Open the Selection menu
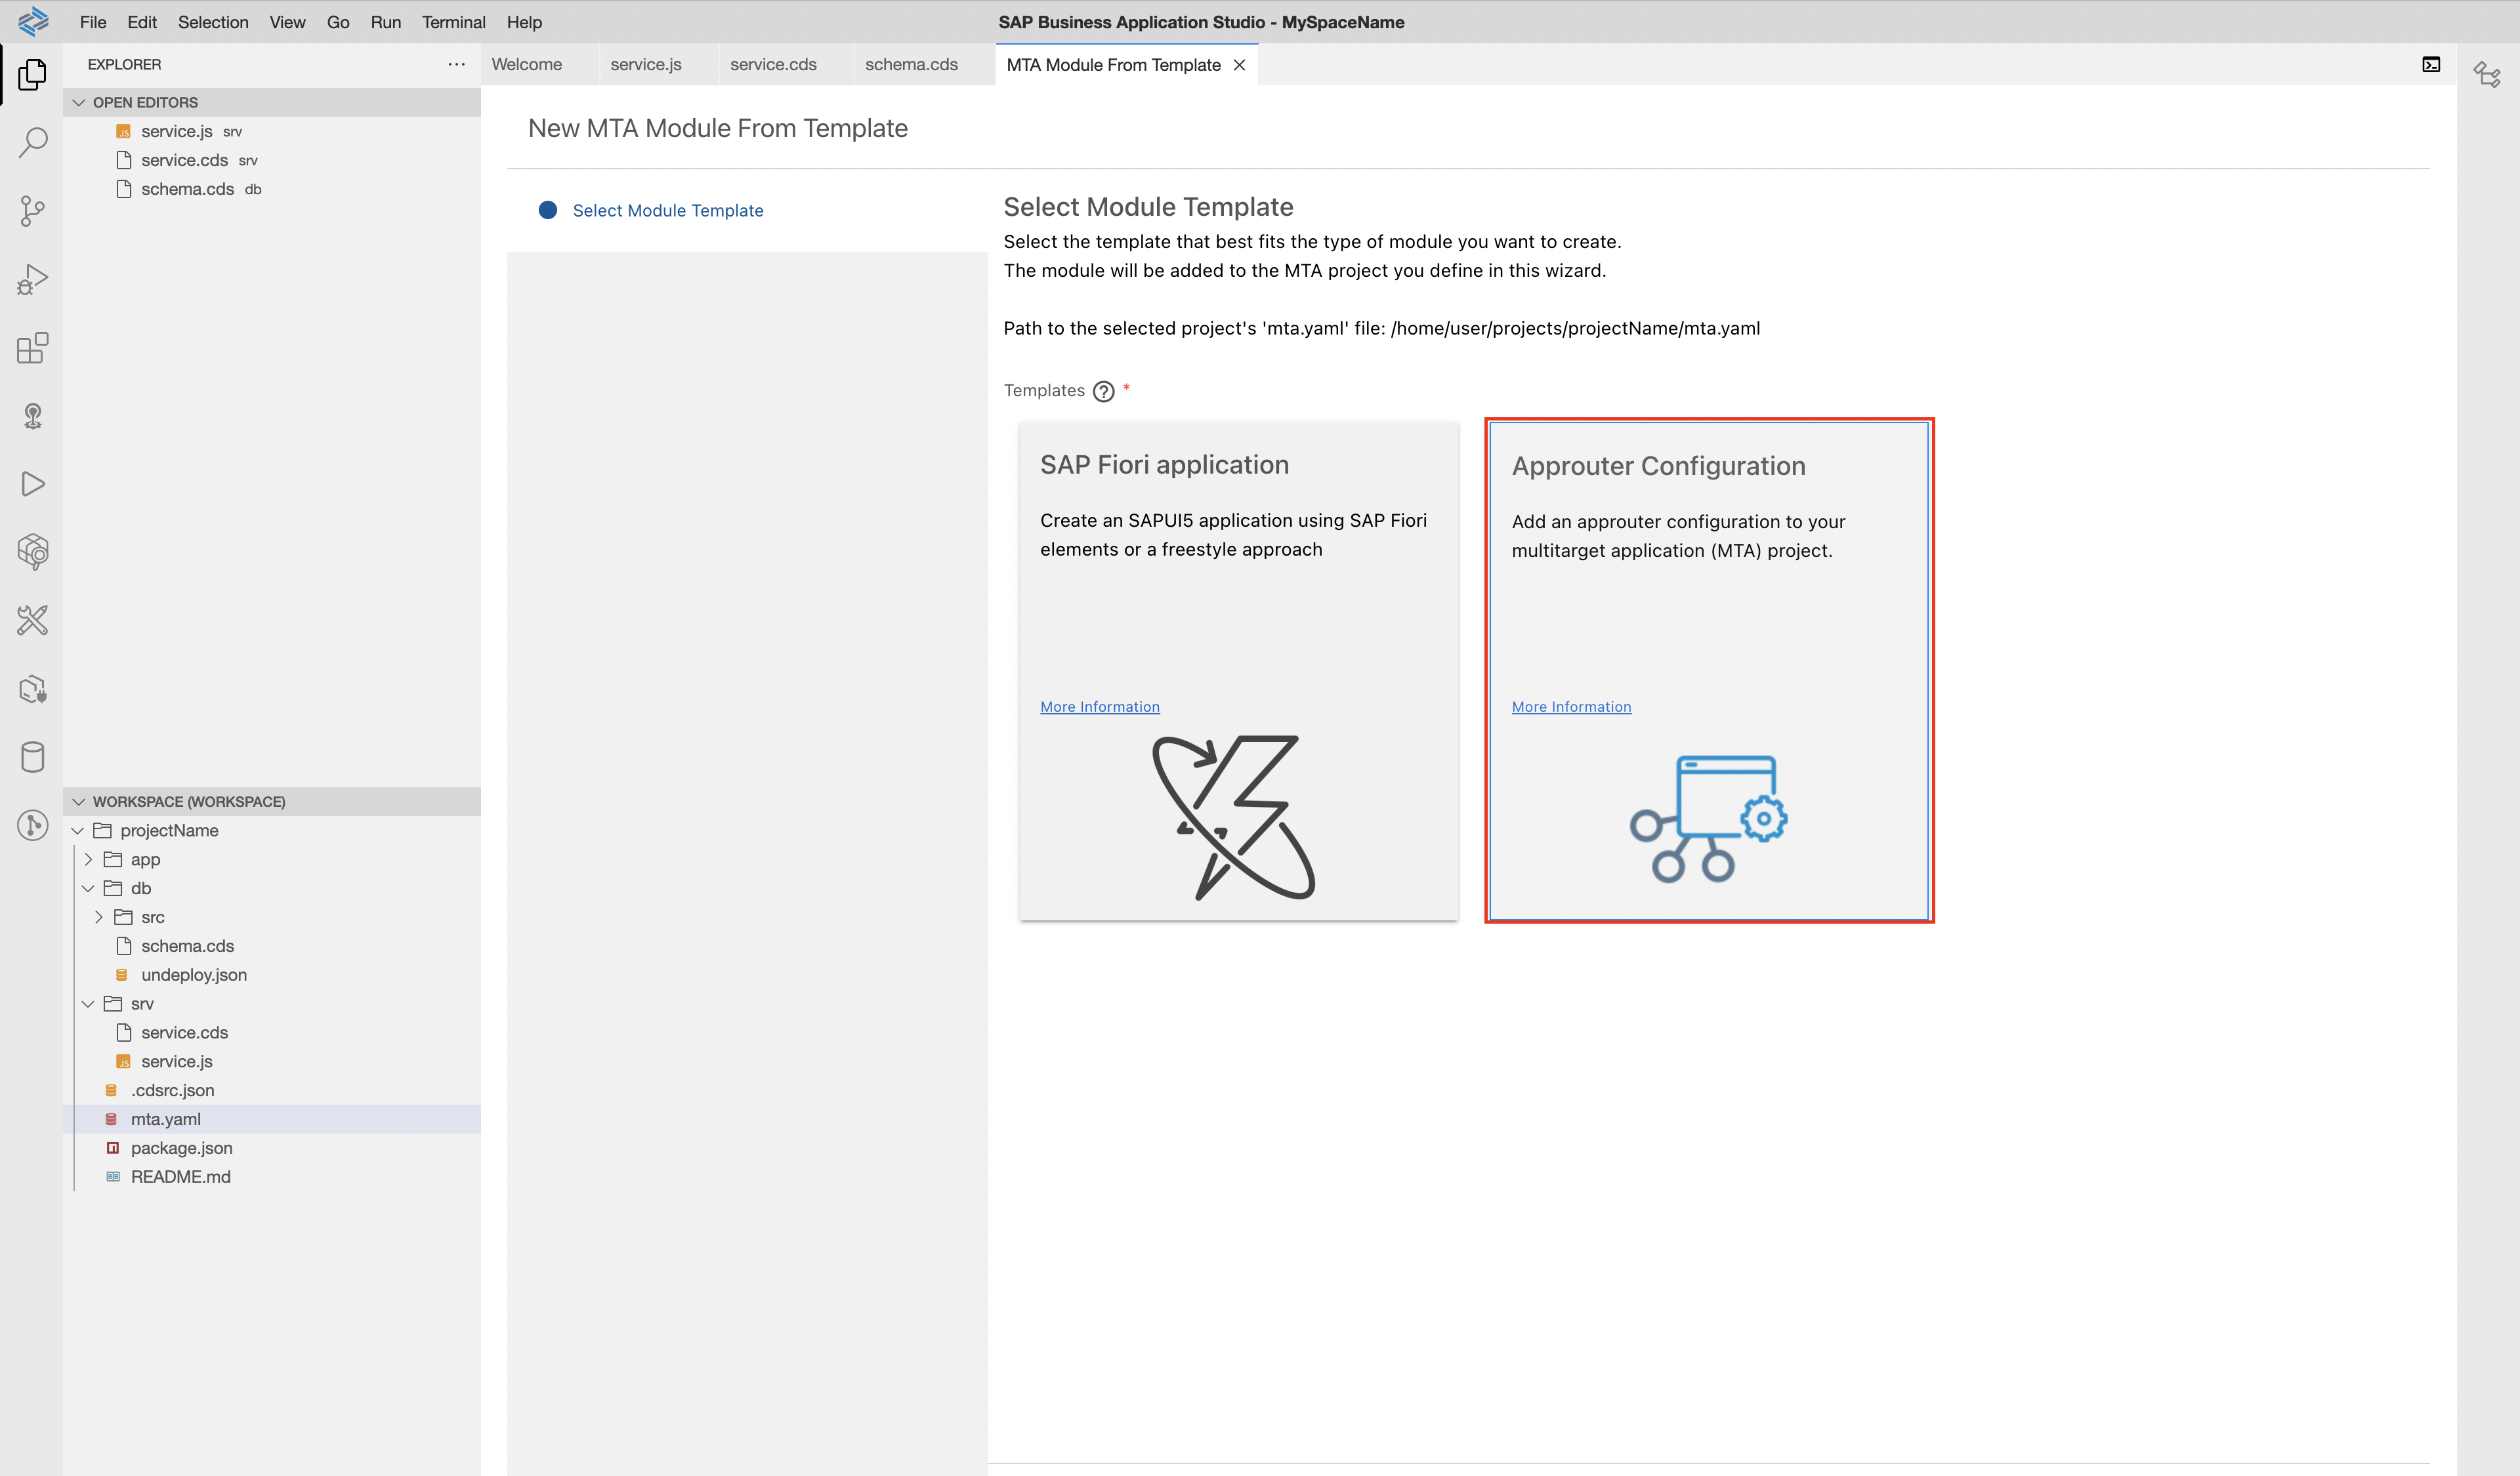This screenshot has width=2520, height=1476. (x=213, y=22)
